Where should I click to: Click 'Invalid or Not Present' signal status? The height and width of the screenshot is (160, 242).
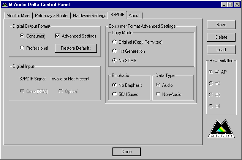pos(70,79)
